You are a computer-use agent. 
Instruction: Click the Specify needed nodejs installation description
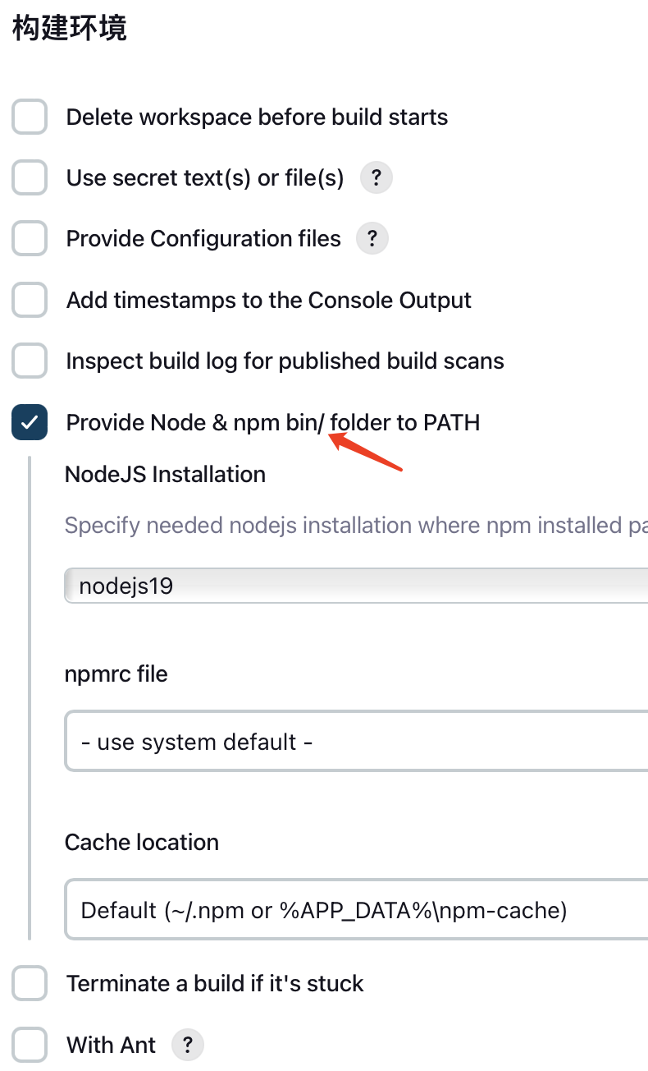[x=356, y=525]
